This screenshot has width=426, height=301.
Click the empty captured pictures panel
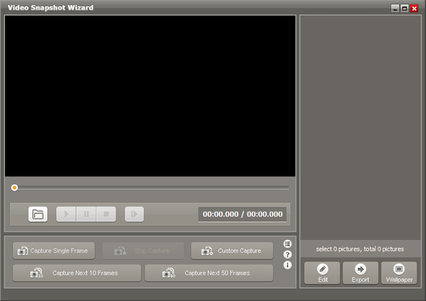pos(360,128)
